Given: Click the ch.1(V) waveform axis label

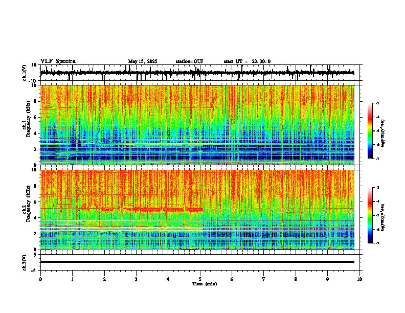Looking at the screenshot, I should 25,73.
